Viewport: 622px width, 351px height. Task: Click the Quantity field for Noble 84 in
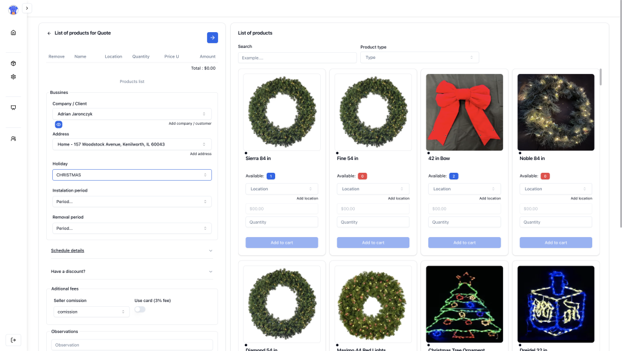pos(556,222)
